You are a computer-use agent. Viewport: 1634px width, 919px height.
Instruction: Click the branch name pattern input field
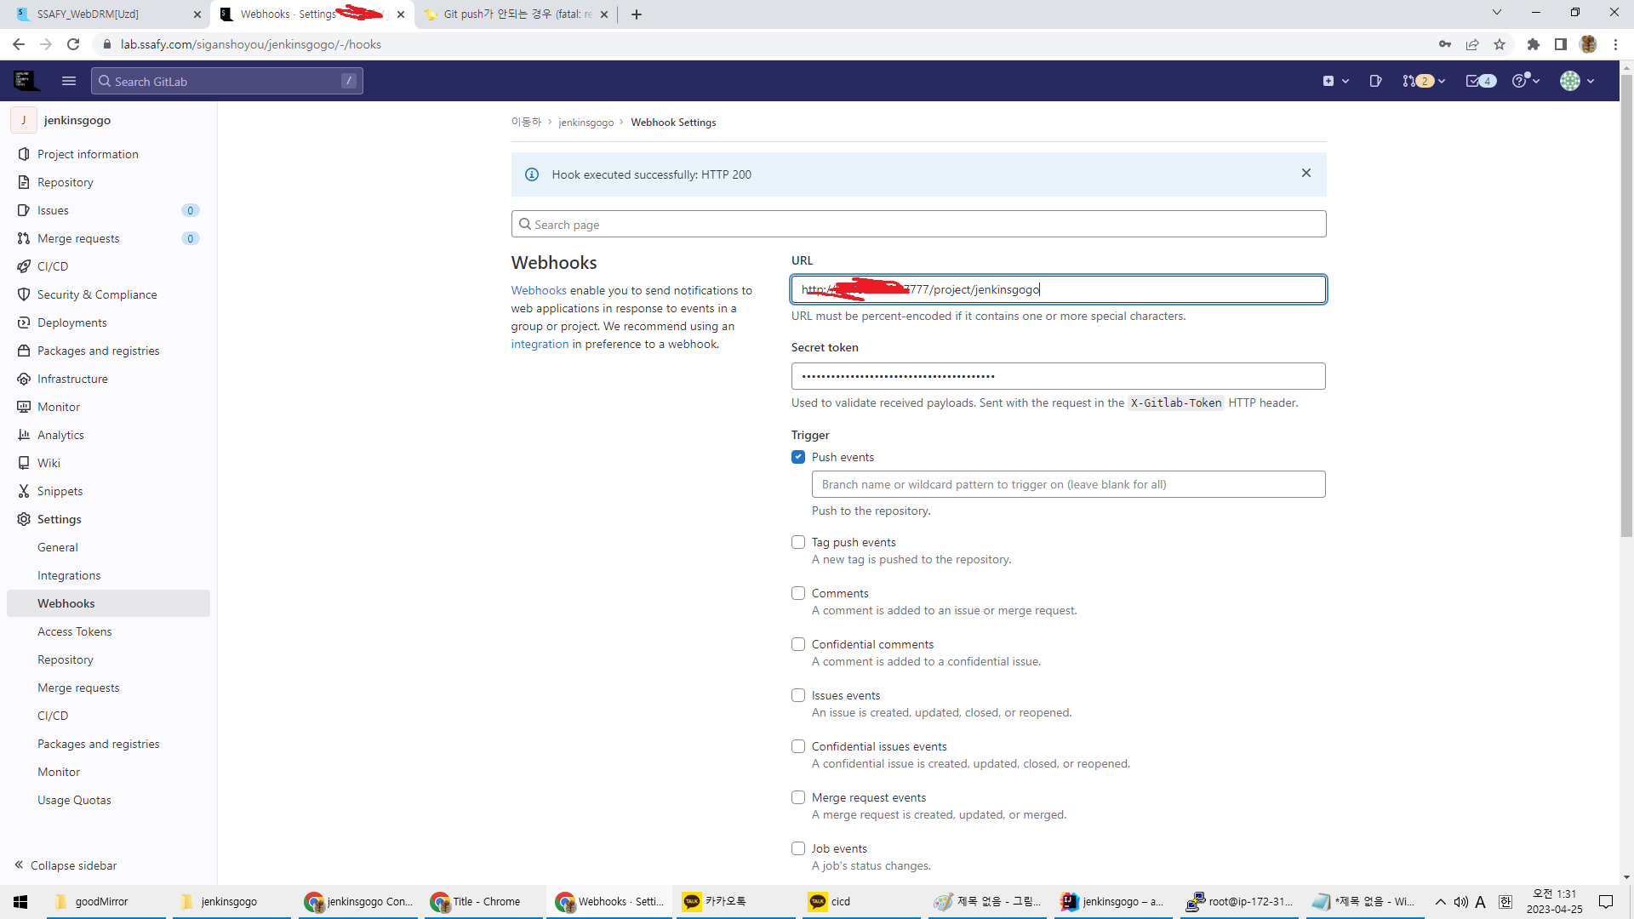[x=1068, y=484]
